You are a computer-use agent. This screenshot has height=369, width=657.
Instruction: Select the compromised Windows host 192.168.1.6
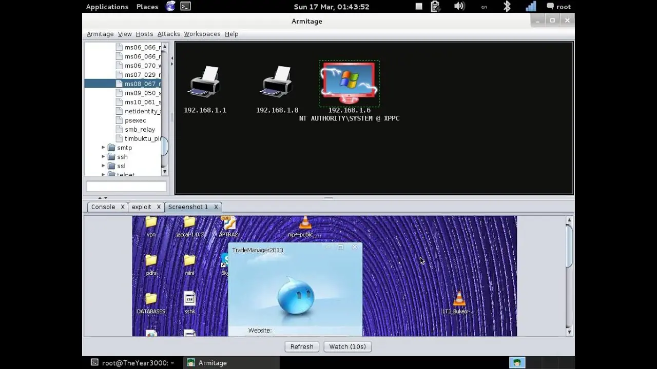[349, 83]
